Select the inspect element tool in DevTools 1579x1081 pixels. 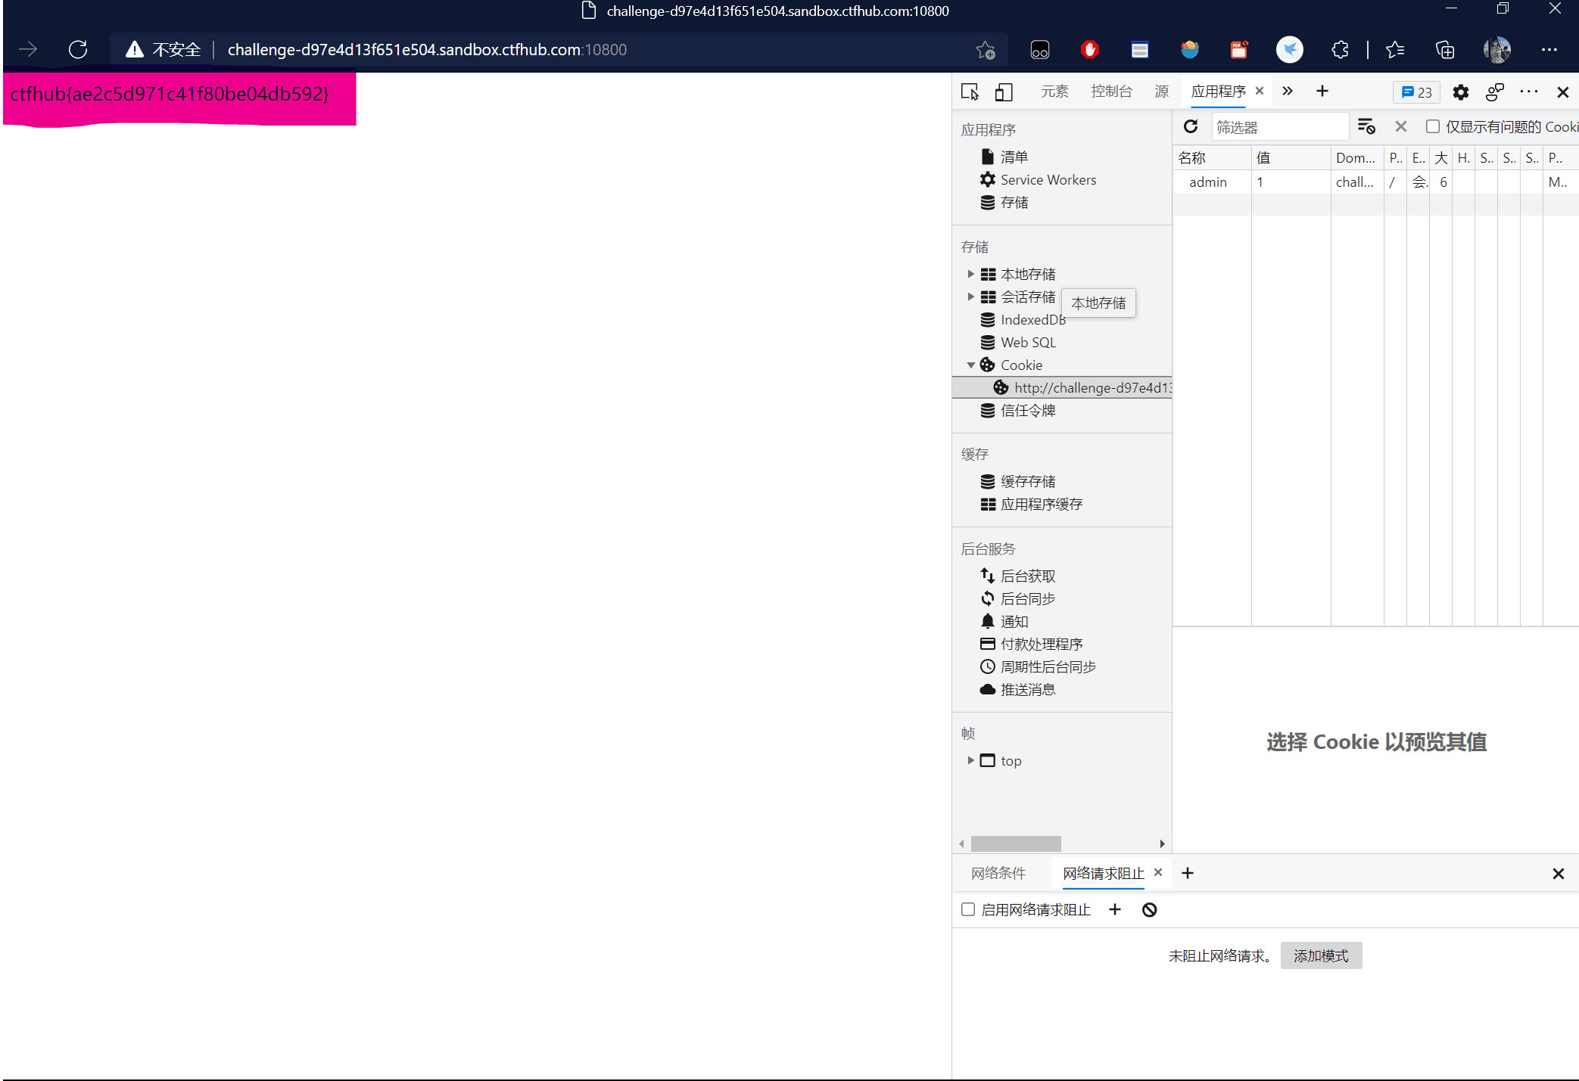pyautogui.click(x=970, y=92)
